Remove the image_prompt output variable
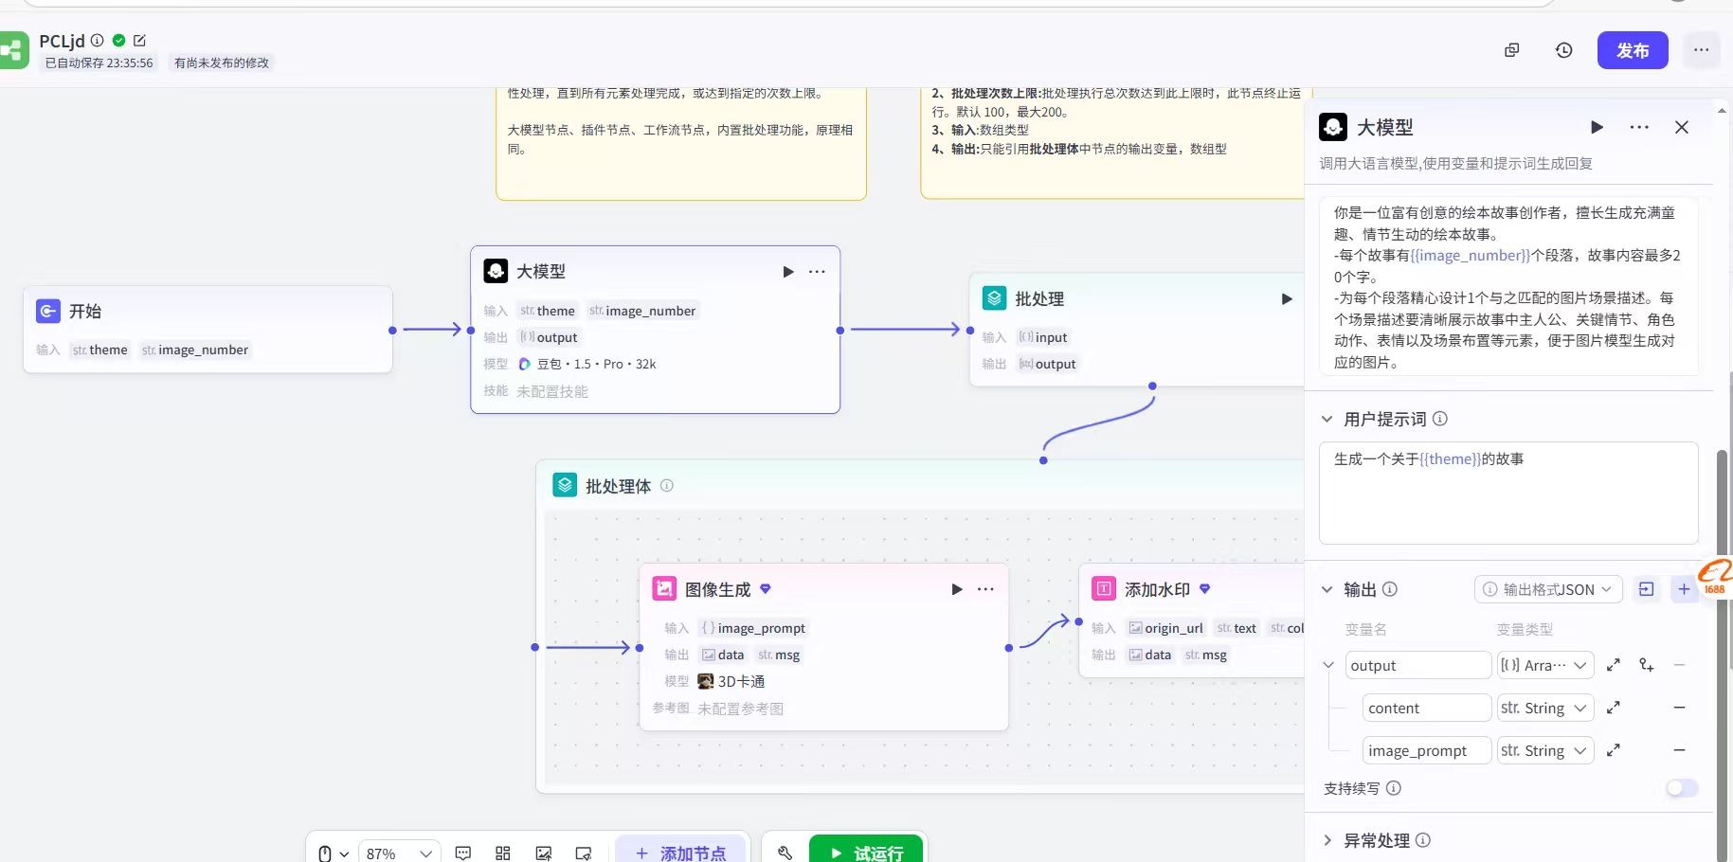Image resolution: width=1733 pixels, height=862 pixels. (1679, 750)
